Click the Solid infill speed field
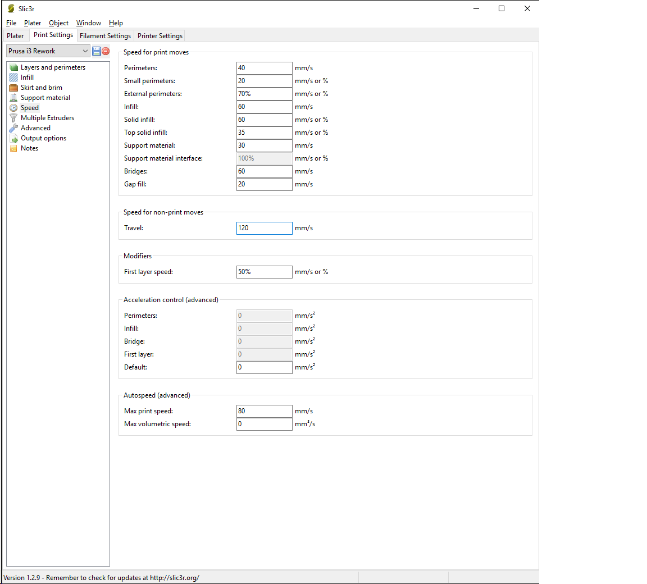647x584 pixels. [x=264, y=120]
